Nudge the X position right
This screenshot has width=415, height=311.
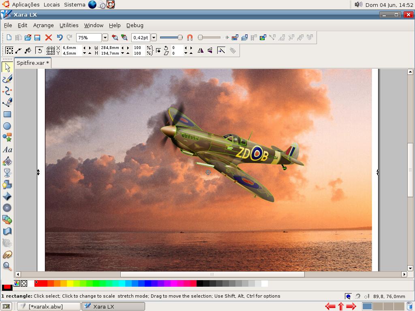click(90, 48)
